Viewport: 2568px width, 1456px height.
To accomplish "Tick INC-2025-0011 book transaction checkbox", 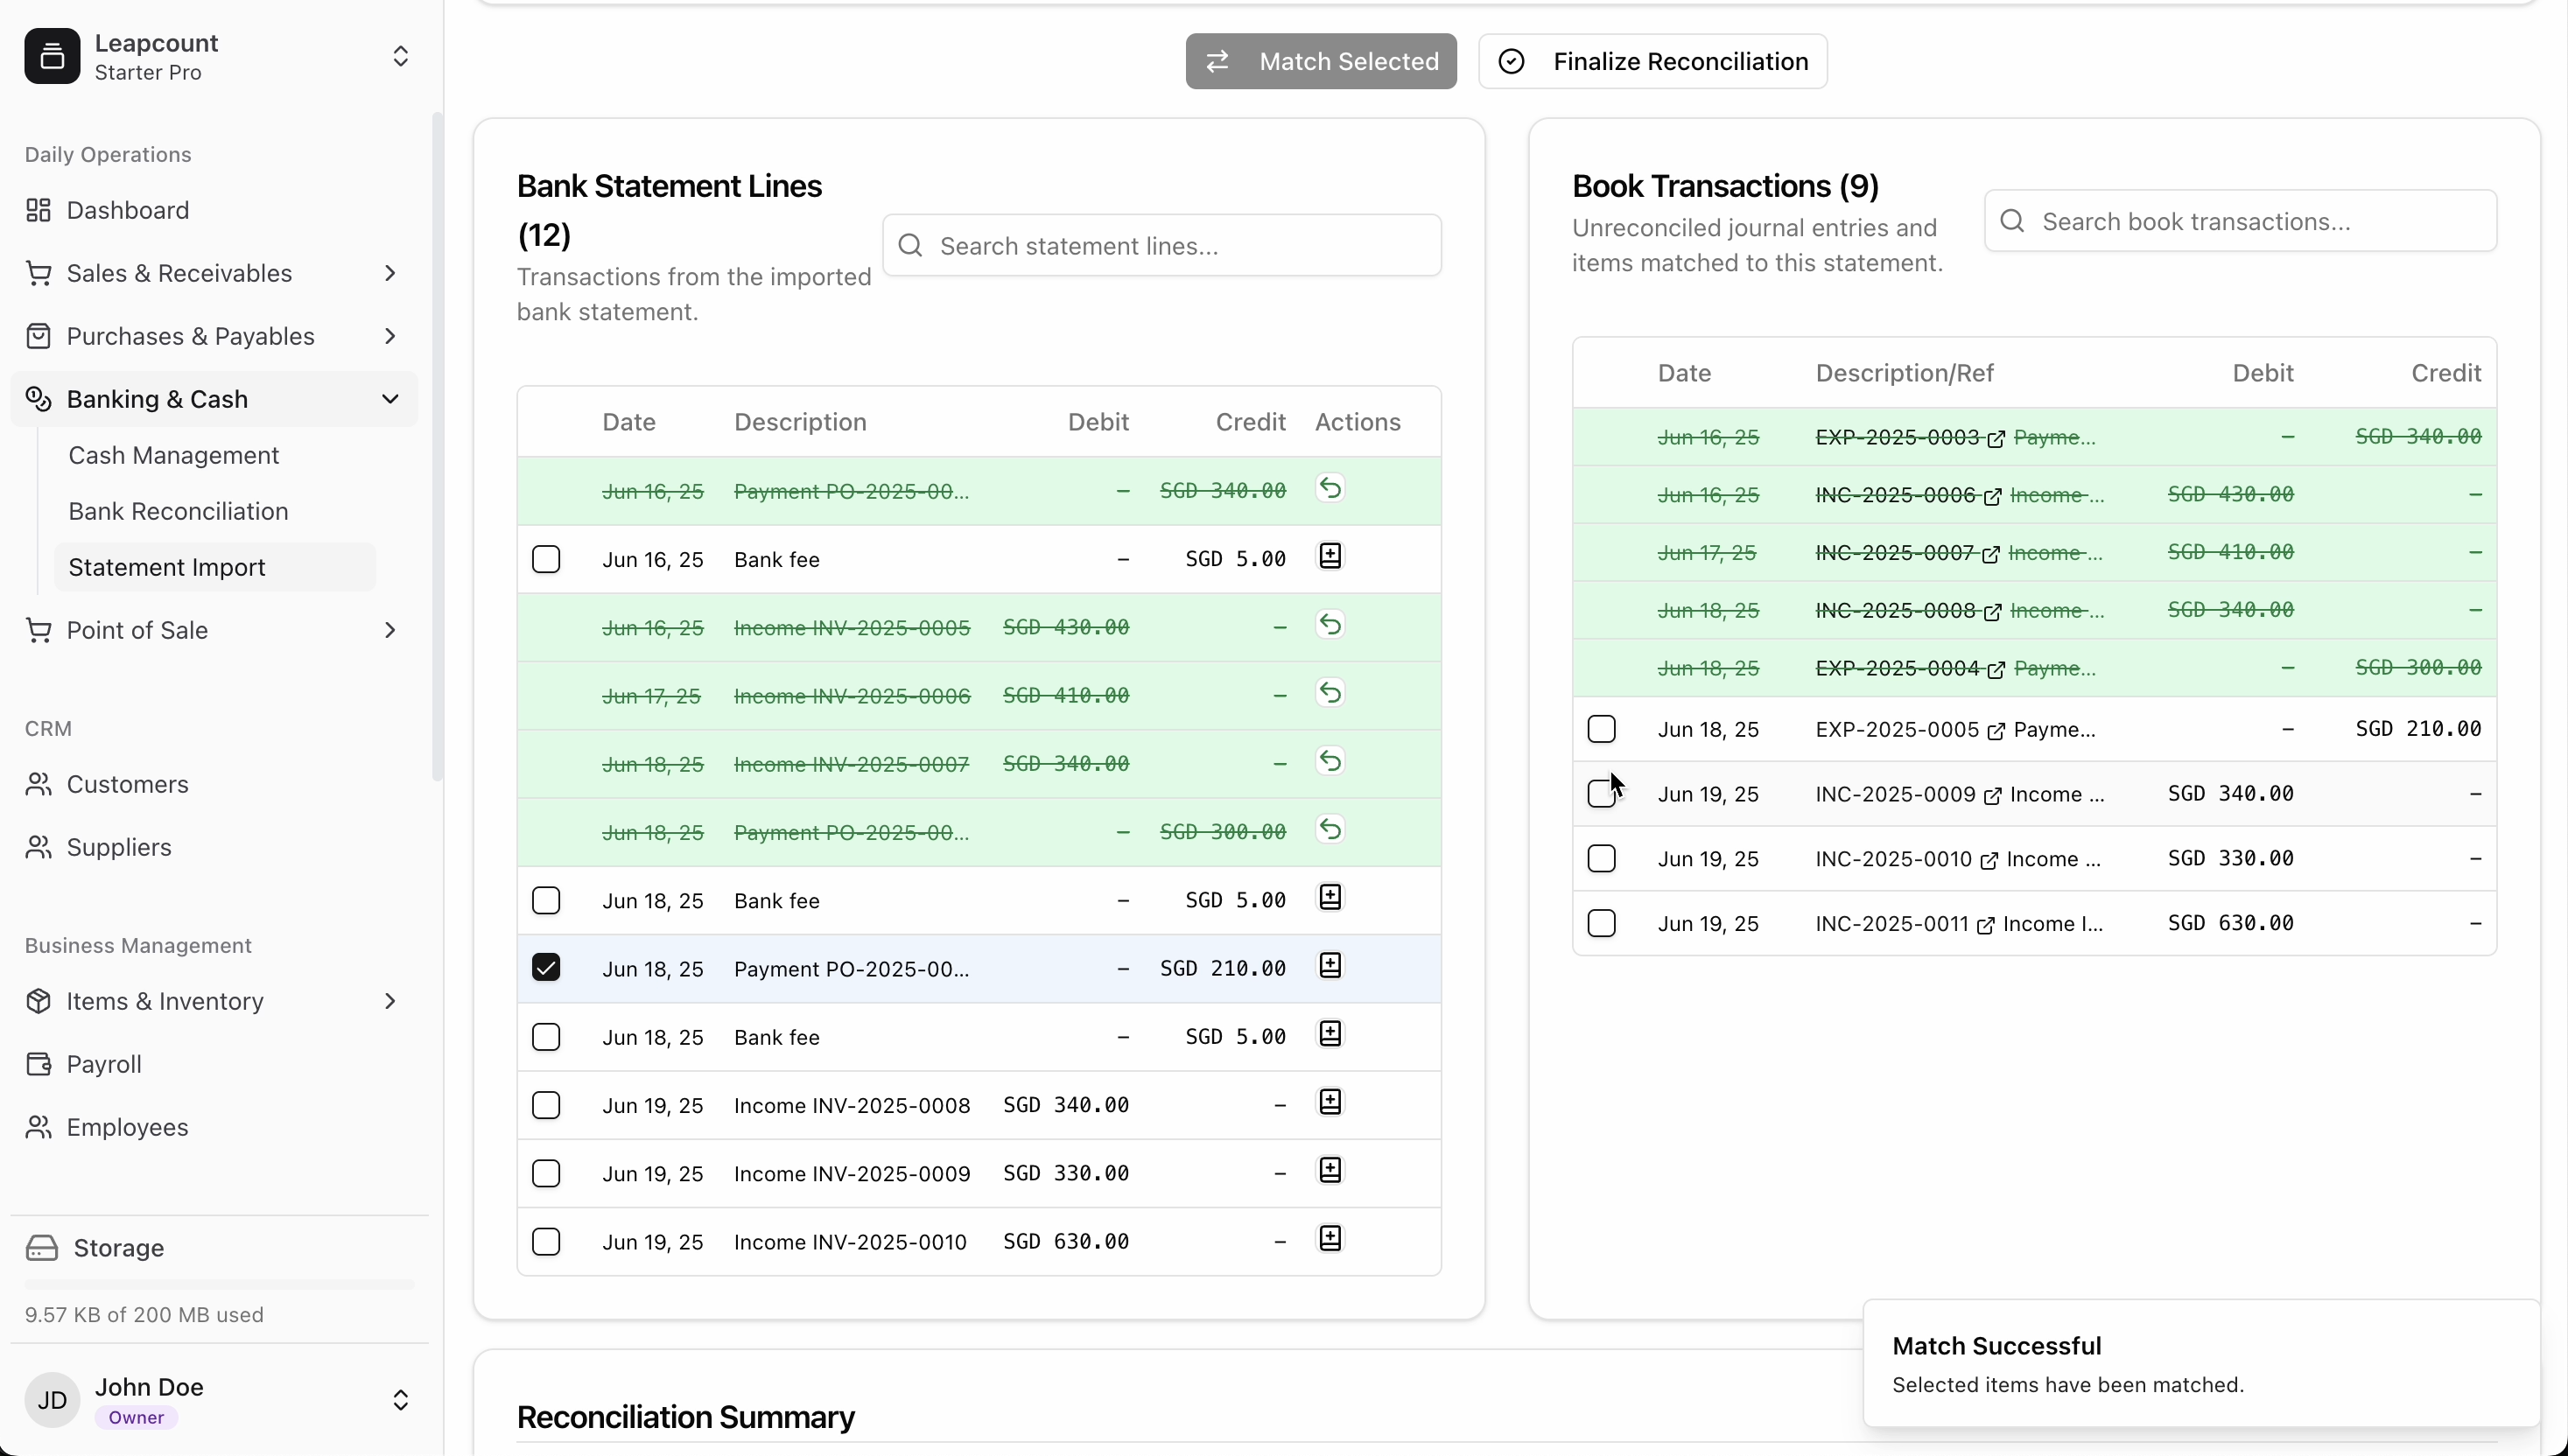I will (x=1602, y=923).
